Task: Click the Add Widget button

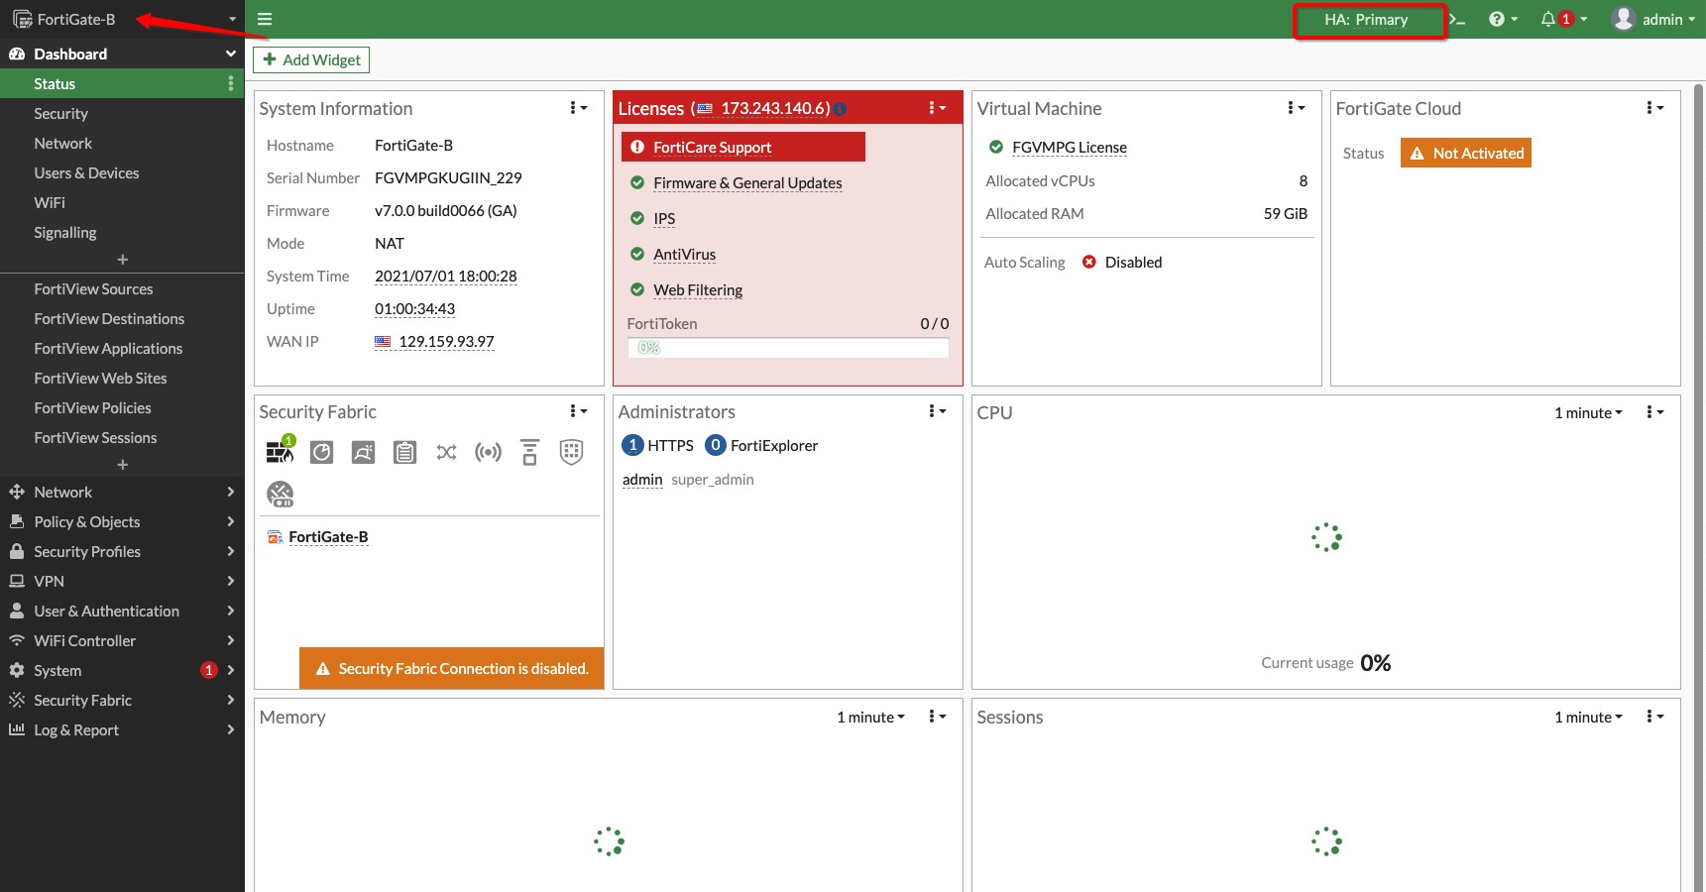Action: pos(311,60)
